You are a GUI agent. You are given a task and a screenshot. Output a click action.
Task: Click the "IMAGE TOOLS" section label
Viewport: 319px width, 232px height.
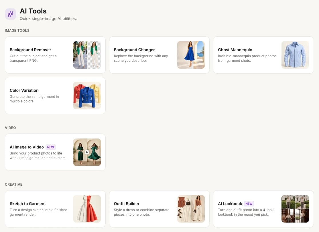click(17, 31)
